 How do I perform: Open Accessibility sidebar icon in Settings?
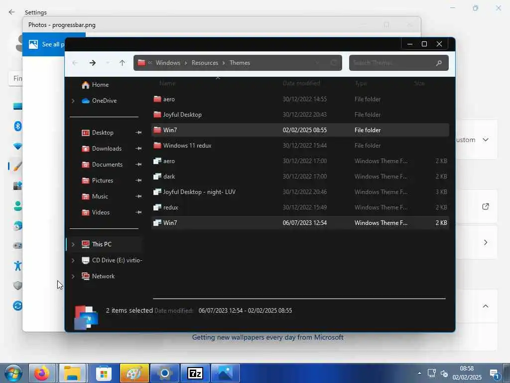18,266
